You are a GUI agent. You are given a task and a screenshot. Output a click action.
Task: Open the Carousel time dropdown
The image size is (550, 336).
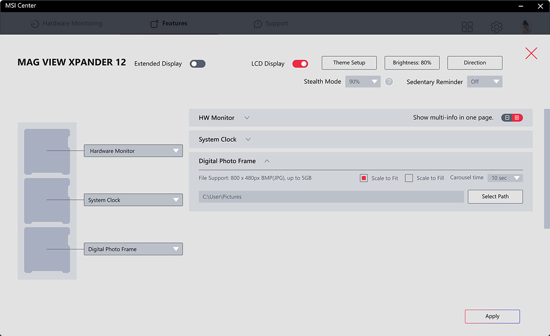(x=505, y=178)
